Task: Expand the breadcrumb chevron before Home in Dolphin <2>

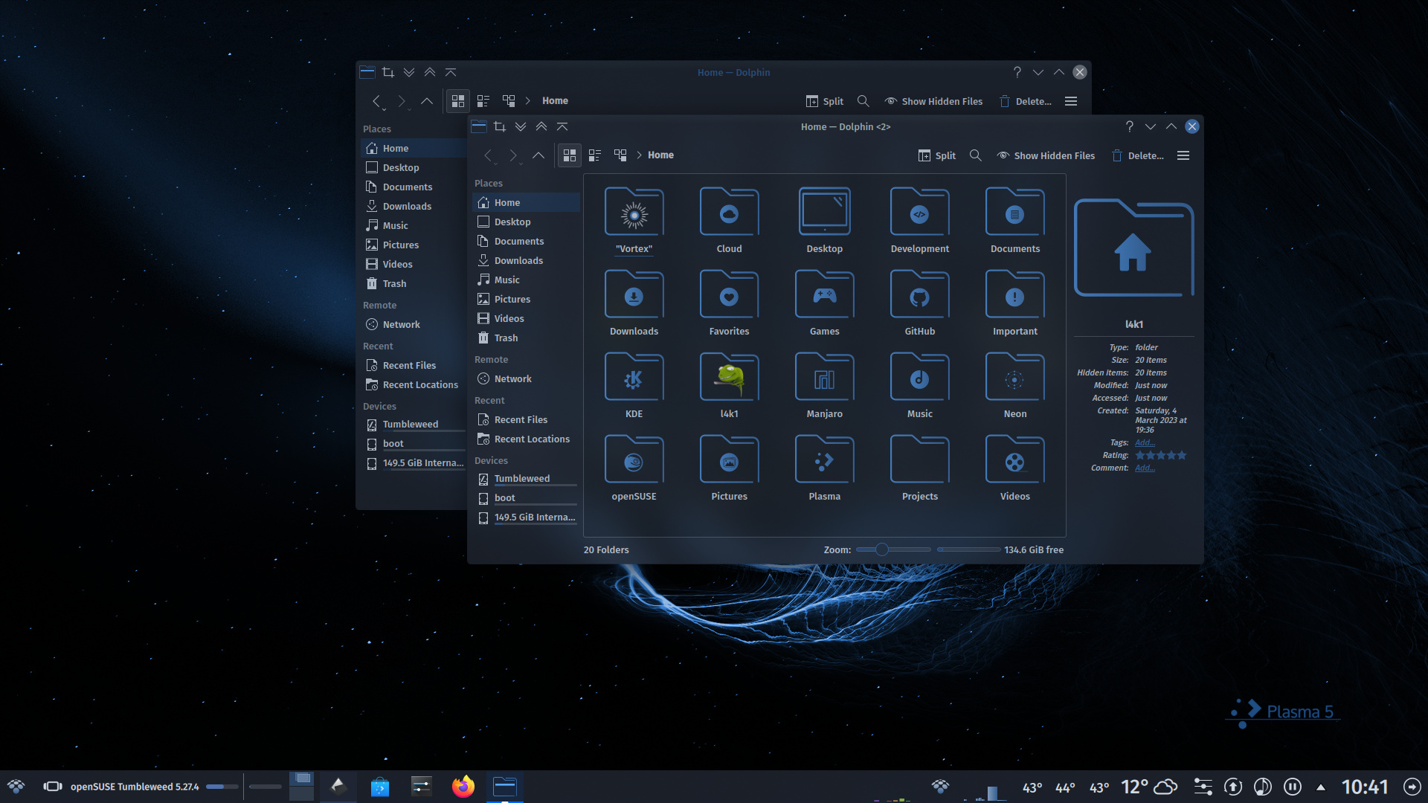Action: (639, 155)
